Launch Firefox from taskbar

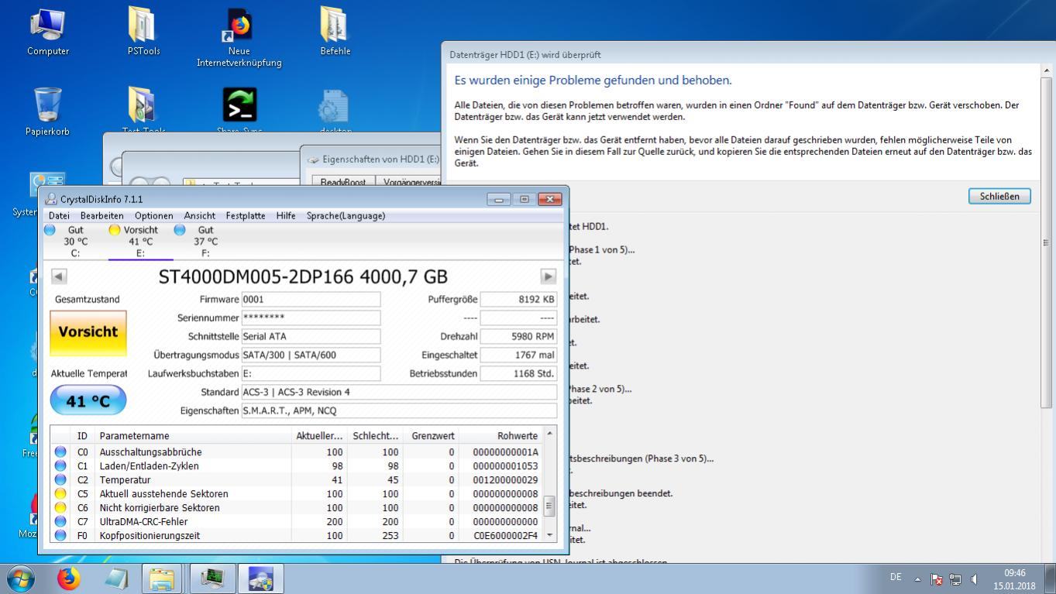[x=68, y=579]
